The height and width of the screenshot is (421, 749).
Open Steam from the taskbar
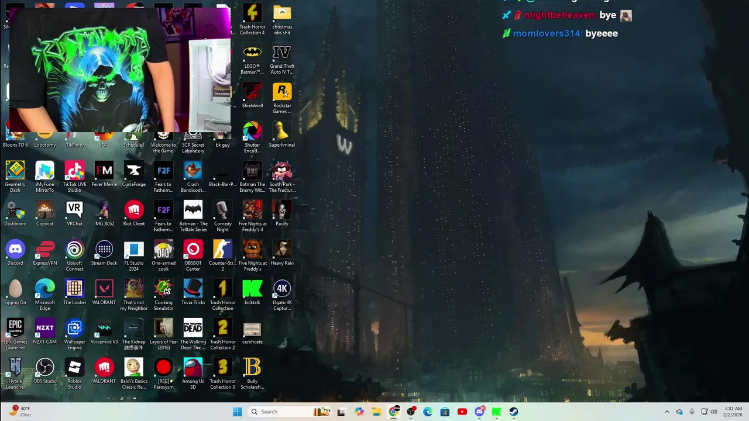pyautogui.click(x=513, y=412)
